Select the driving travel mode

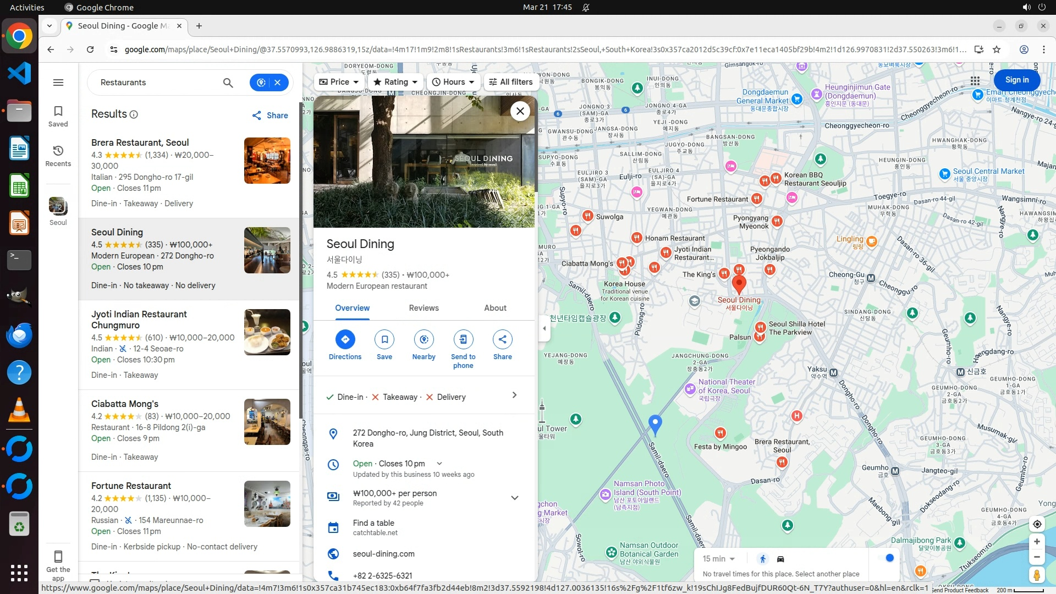[780, 559]
